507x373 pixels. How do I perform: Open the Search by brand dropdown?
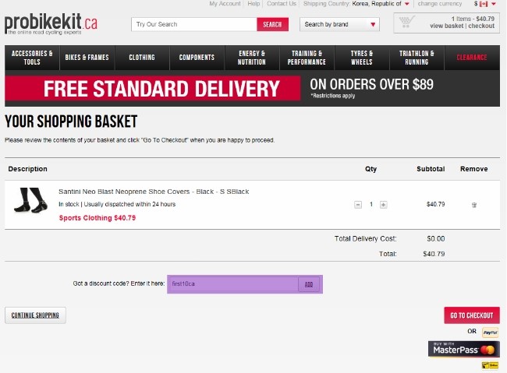pyautogui.click(x=339, y=24)
